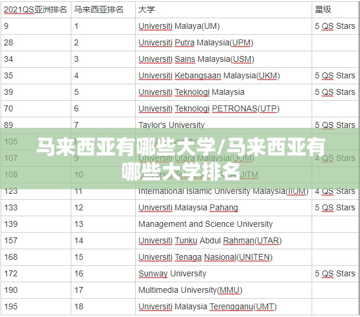
Task: Click '5 QS Stars' in Universiti Malaysia Pahang row
Action: click(x=335, y=207)
